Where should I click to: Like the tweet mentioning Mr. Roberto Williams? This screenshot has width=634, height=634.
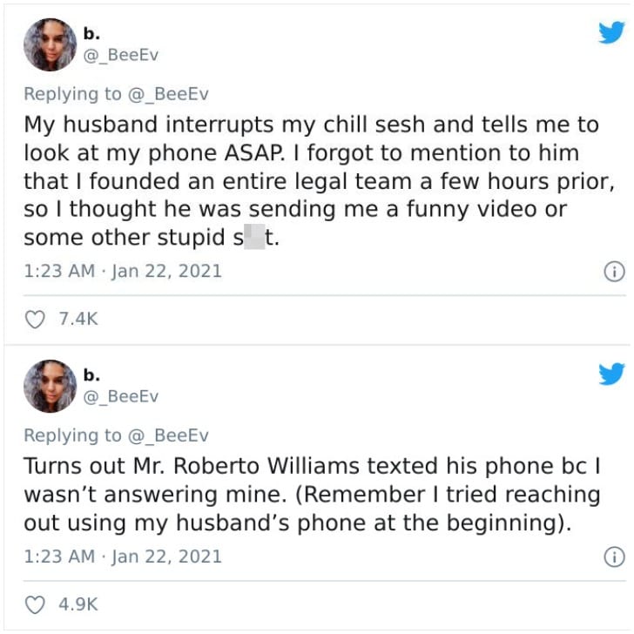pos(35,605)
